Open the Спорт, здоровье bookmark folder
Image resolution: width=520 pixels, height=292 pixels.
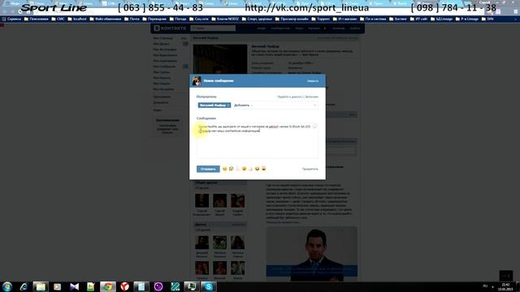click(257, 19)
